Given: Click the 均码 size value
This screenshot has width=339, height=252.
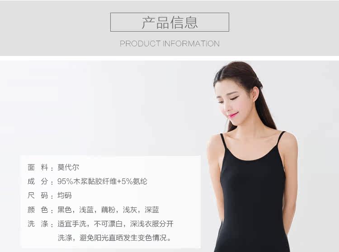Looking at the screenshot, I should 65,196.
